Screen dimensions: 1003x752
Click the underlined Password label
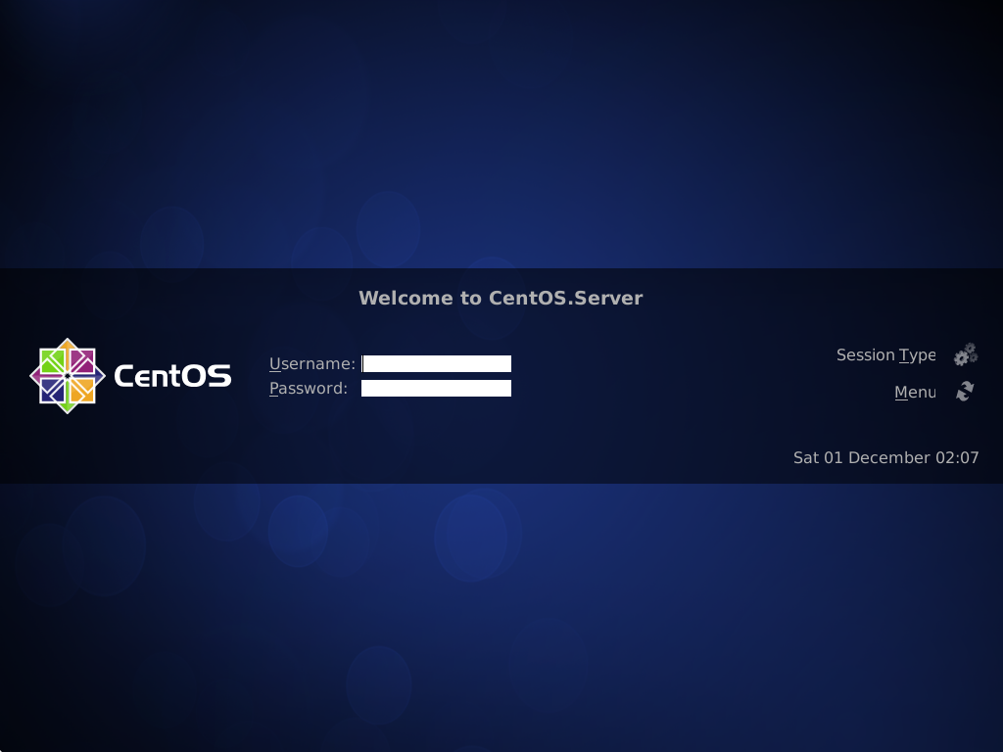coord(308,388)
